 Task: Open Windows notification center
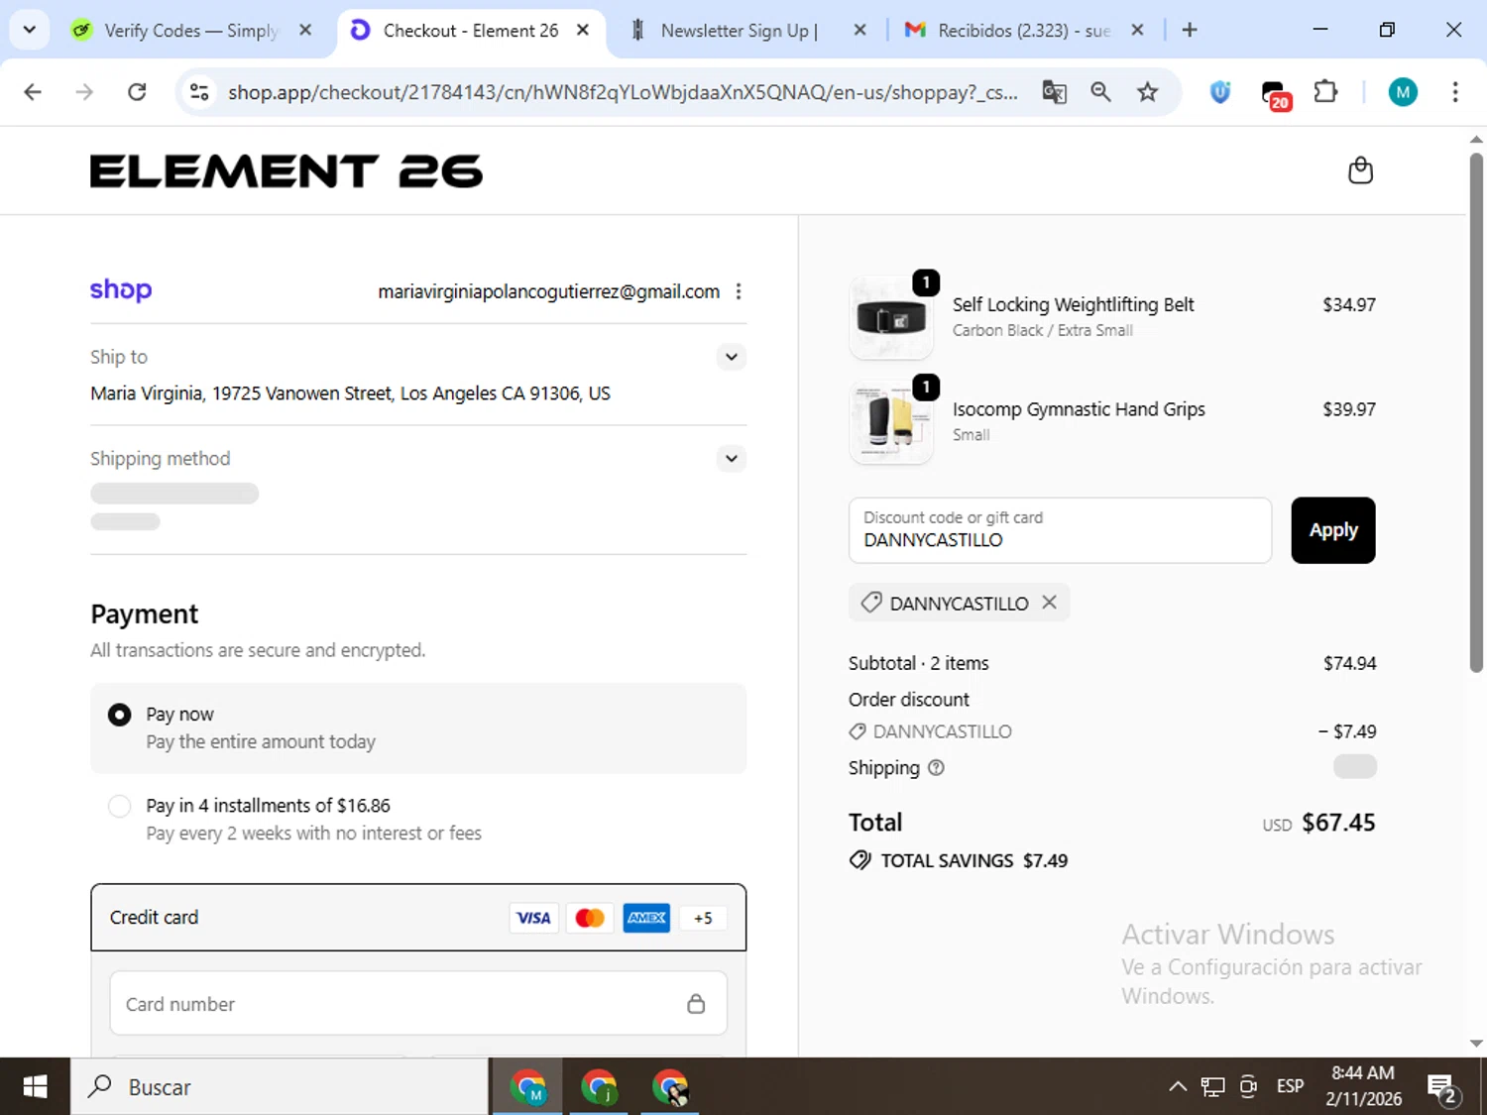click(1442, 1088)
